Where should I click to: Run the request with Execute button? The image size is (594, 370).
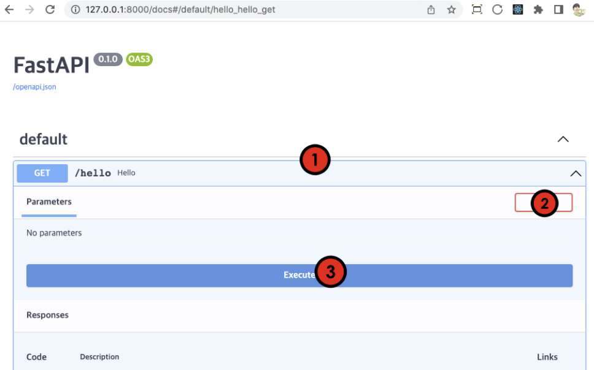pyautogui.click(x=299, y=276)
